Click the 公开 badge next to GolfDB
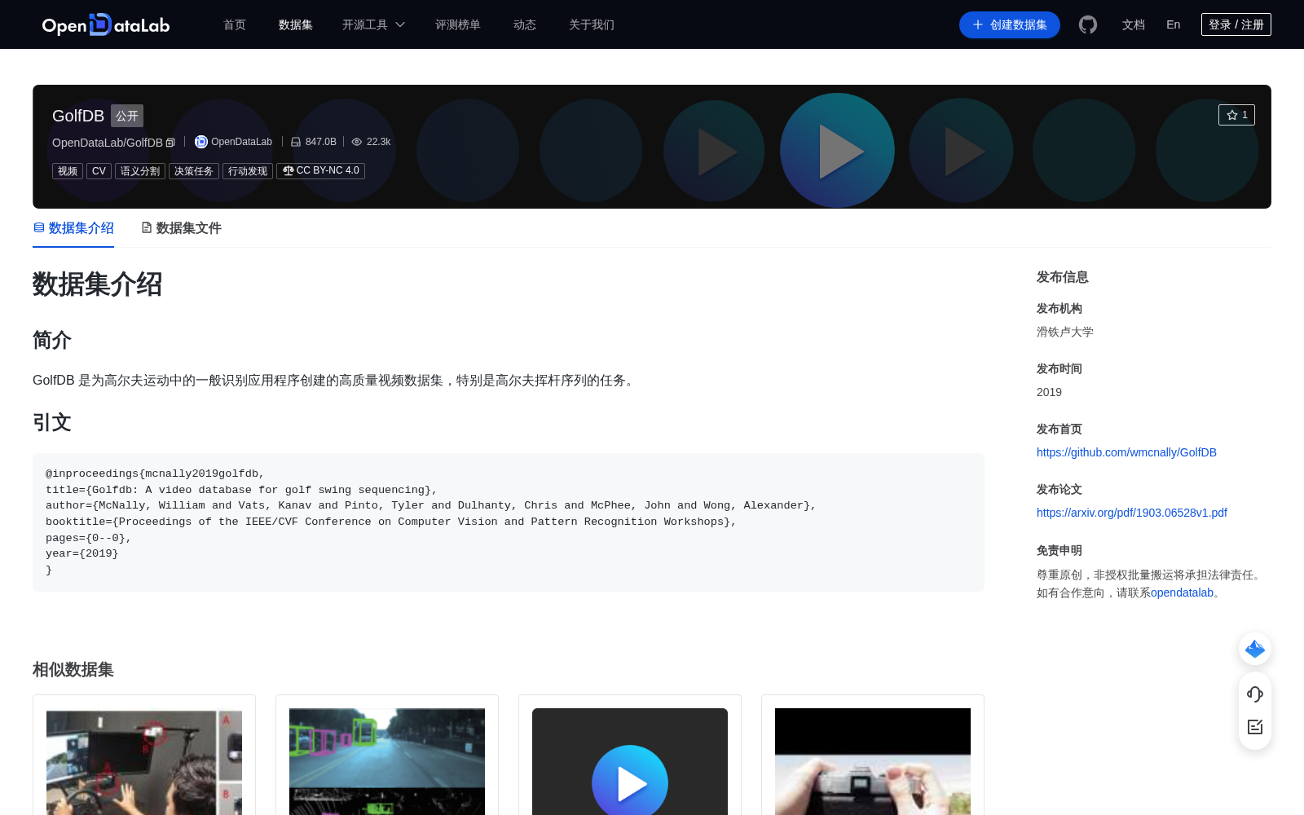Image resolution: width=1304 pixels, height=815 pixels. 127,116
